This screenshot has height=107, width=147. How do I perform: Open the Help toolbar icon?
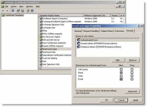(28, 11)
